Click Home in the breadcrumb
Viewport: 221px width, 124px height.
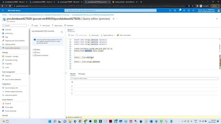[x=4, y=15]
